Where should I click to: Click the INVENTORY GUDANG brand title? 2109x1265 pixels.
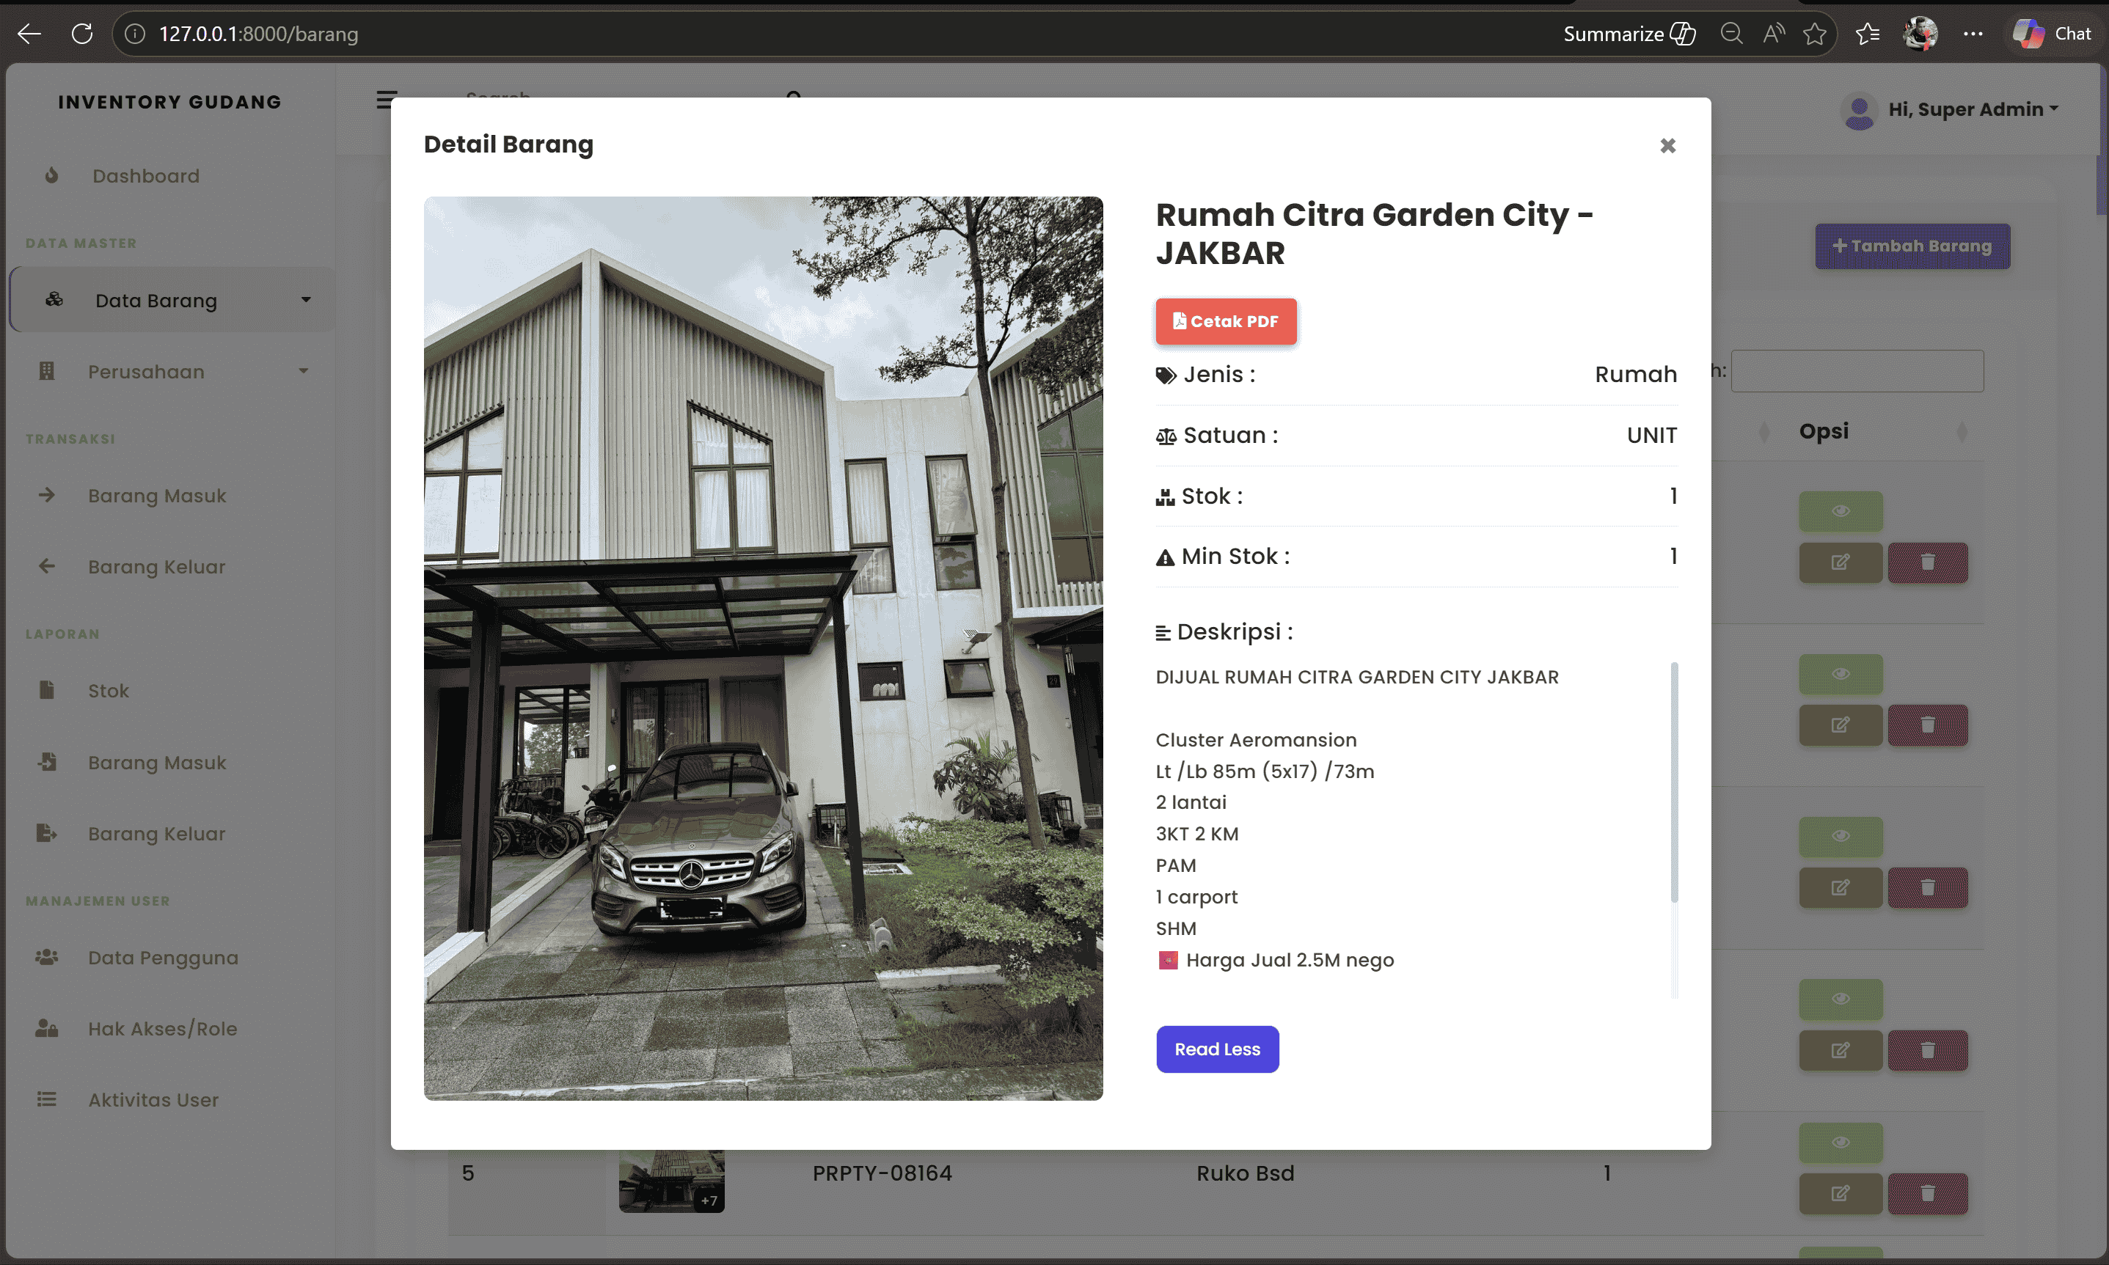169,102
